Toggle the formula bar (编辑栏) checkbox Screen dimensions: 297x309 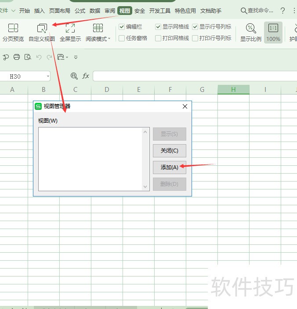[122, 27]
